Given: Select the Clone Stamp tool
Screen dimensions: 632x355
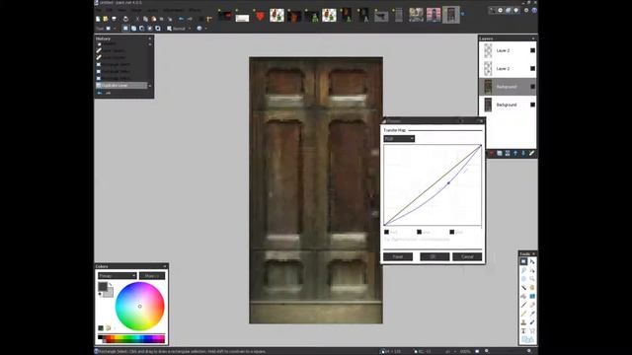Looking at the screenshot, I should (x=523, y=322).
